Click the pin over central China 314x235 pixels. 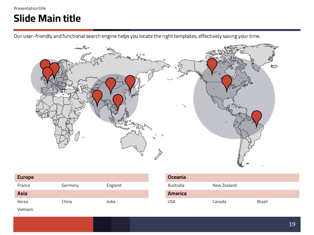coord(111,84)
